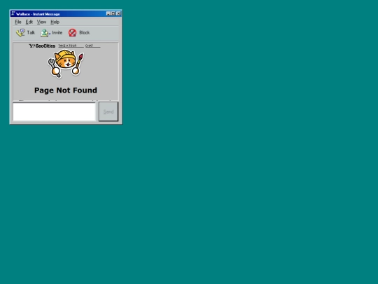The height and width of the screenshot is (284, 378).
Task: Click the Talk label in toolbar
Action: 31,32
